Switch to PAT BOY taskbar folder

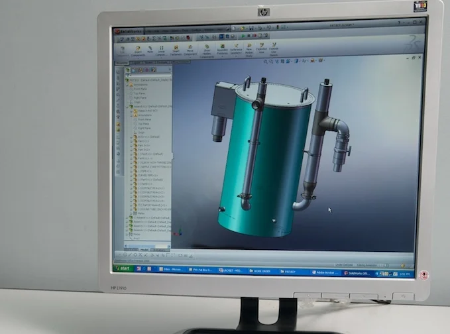pos(288,272)
